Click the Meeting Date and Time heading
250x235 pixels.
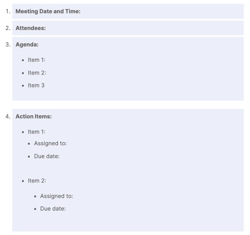(48, 11)
